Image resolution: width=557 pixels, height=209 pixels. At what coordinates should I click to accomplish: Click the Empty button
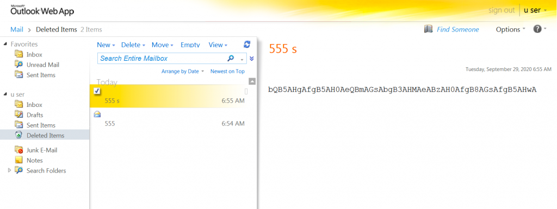[x=190, y=45]
